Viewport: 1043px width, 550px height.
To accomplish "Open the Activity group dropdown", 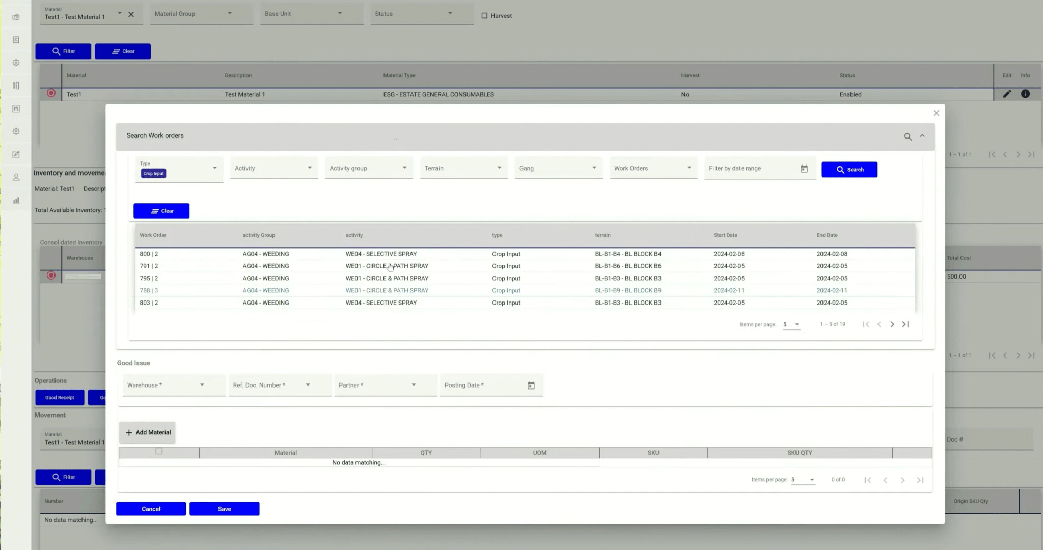I will click(x=369, y=168).
